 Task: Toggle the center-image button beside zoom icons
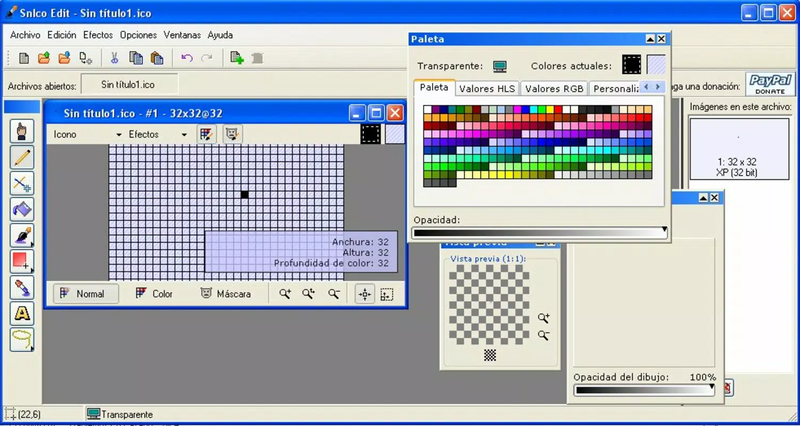click(365, 294)
